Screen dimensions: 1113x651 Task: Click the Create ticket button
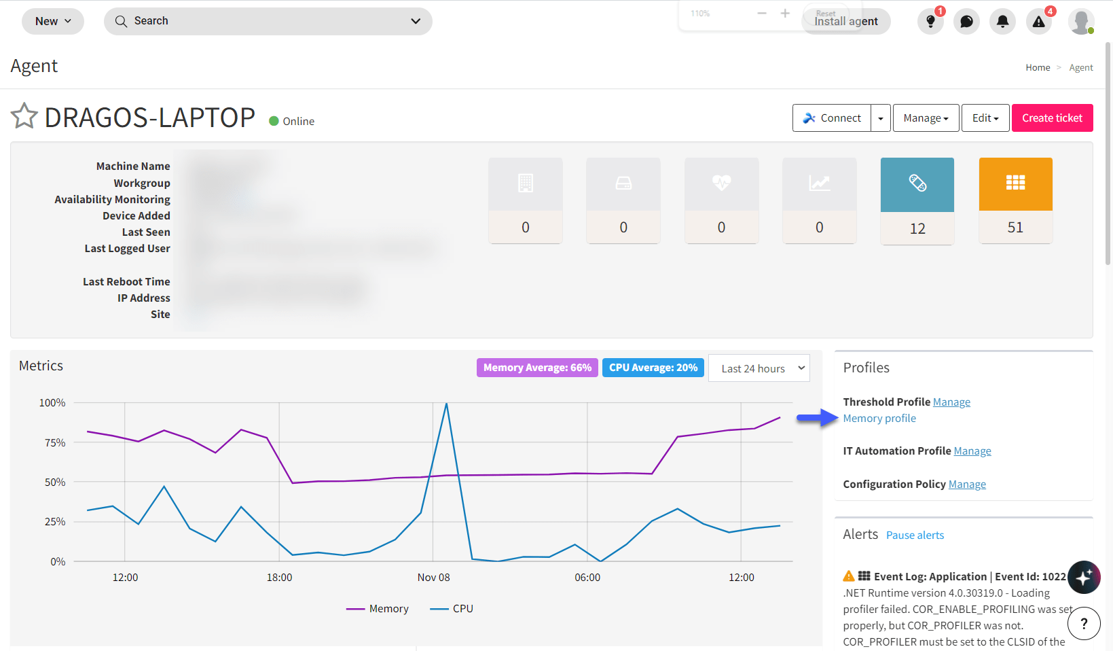coord(1052,118)
